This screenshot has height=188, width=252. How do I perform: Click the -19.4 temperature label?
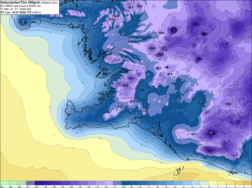[199, 59]
